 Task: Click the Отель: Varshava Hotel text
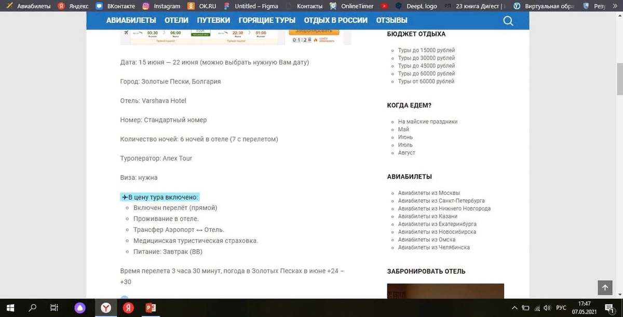pos(153,101)
